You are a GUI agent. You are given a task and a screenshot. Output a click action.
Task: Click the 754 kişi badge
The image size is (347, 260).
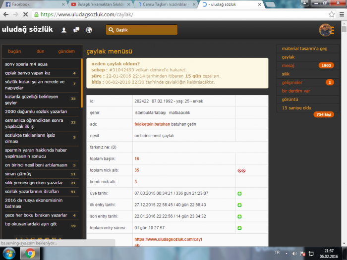click(324, 114)
